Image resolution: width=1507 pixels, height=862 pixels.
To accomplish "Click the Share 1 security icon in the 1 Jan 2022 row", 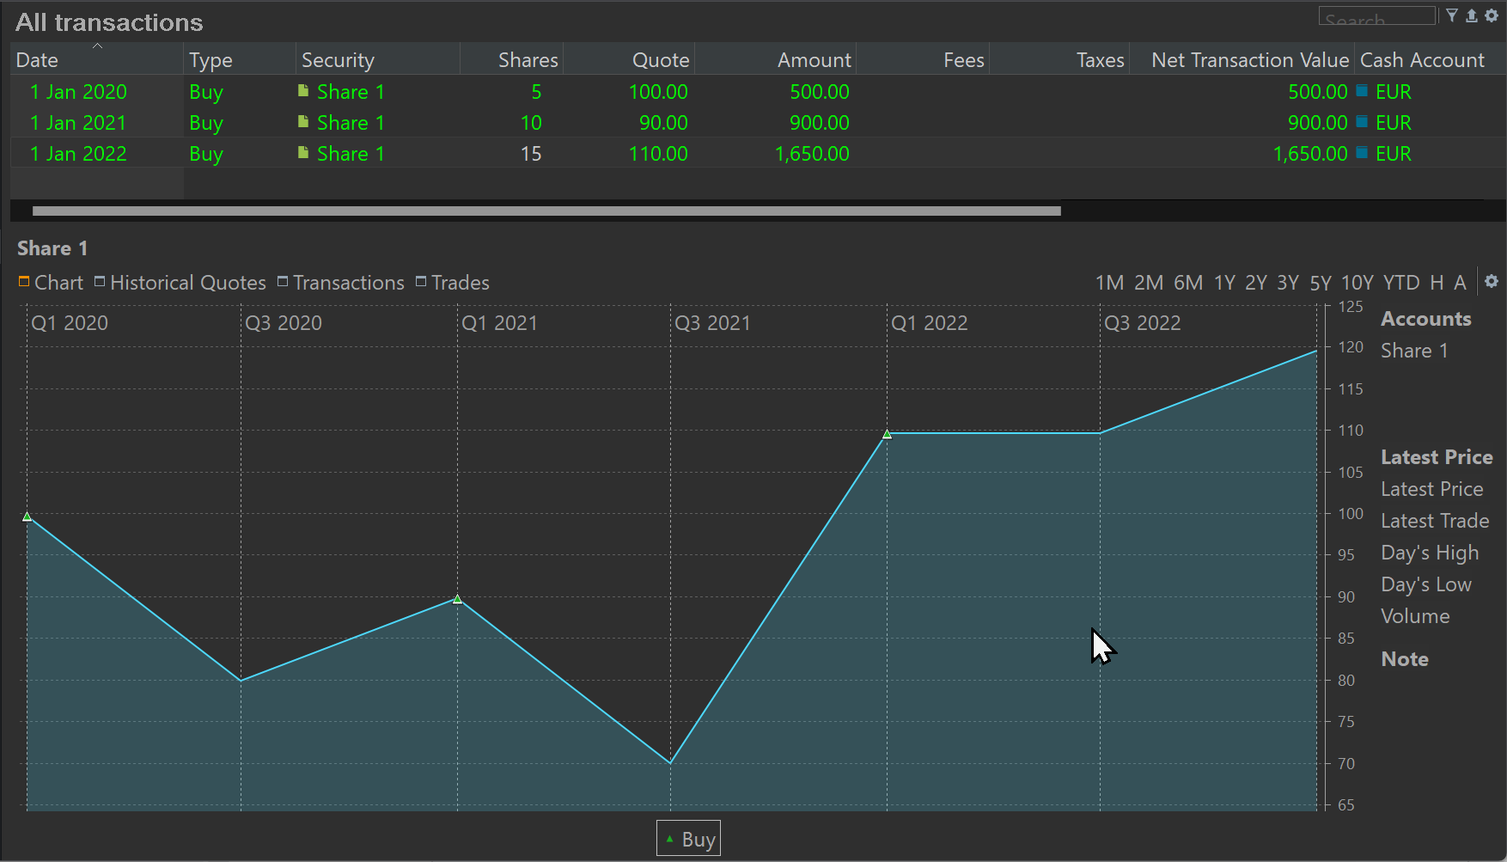I will pos(303,152).
